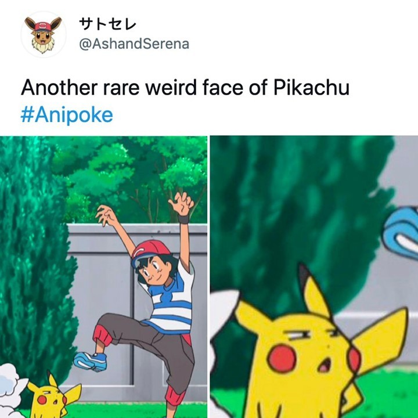
Task: Click the word Another in the tweet text
Action: (x=59, y=88)
